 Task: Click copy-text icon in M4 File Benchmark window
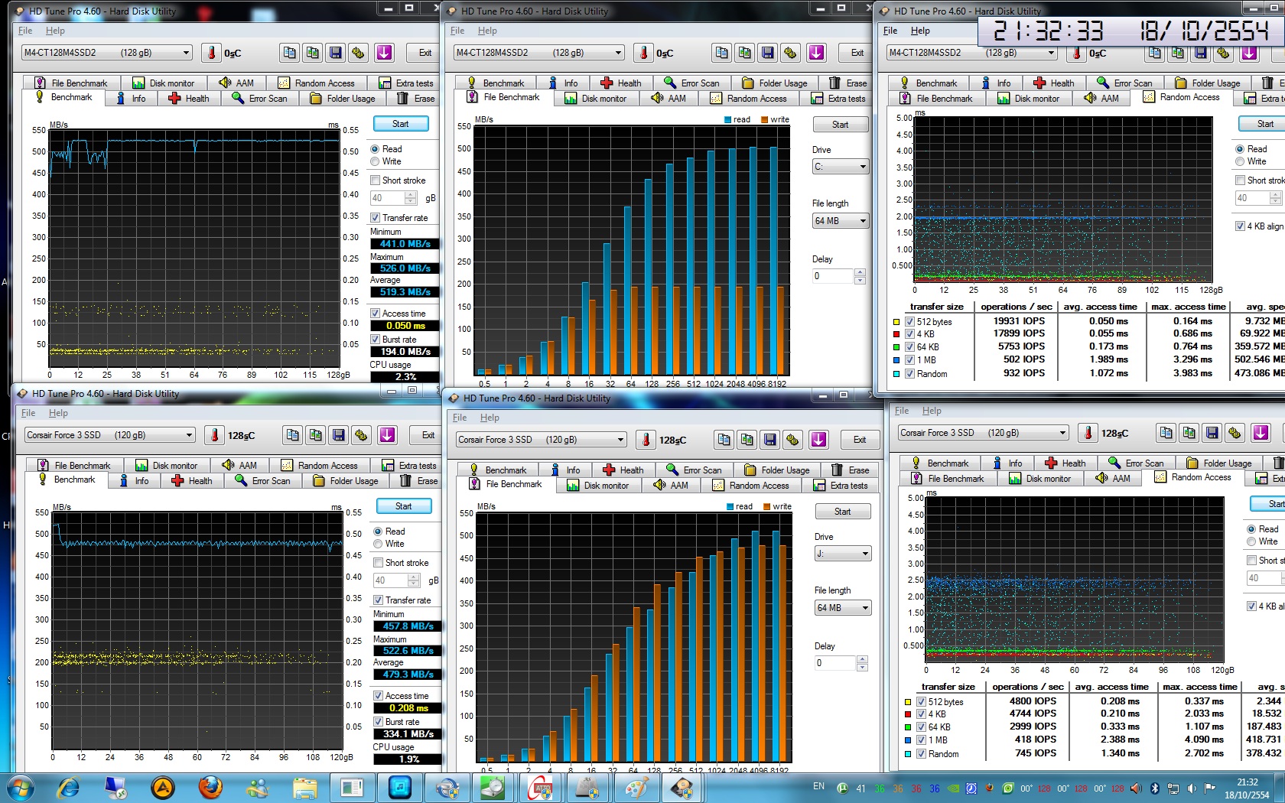coord(721,53)
